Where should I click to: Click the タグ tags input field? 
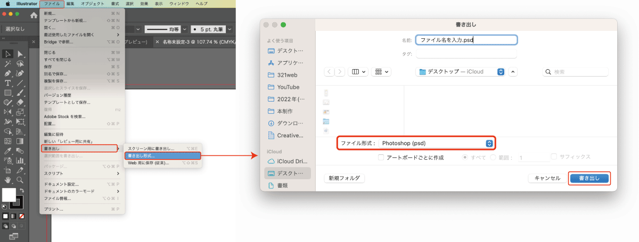click(466, 54)
